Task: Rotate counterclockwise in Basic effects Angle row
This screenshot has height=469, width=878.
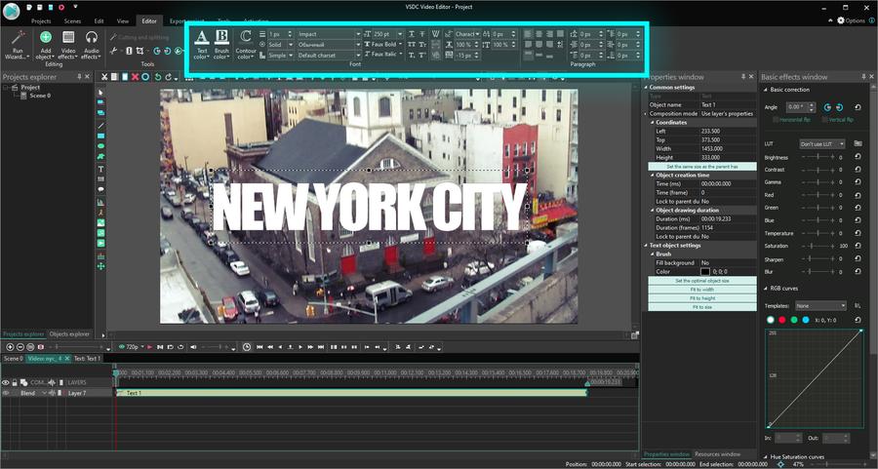Action: [827, 107]
